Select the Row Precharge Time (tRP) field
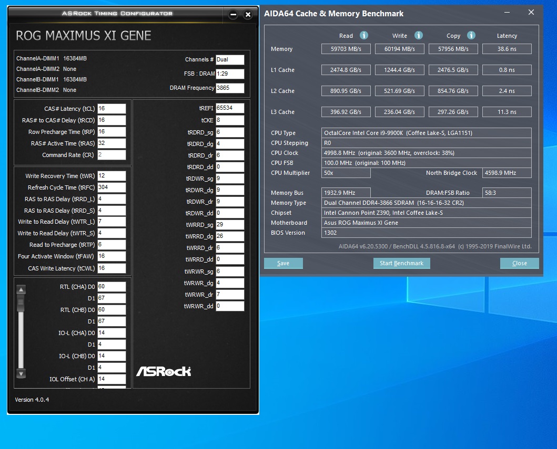This screenshot has width=557, height=449. point(112,132)
